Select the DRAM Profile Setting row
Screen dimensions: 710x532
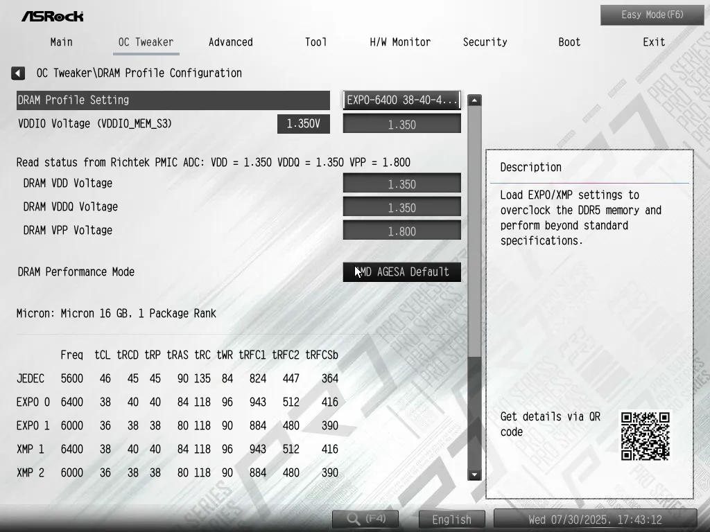coord(173,100)
